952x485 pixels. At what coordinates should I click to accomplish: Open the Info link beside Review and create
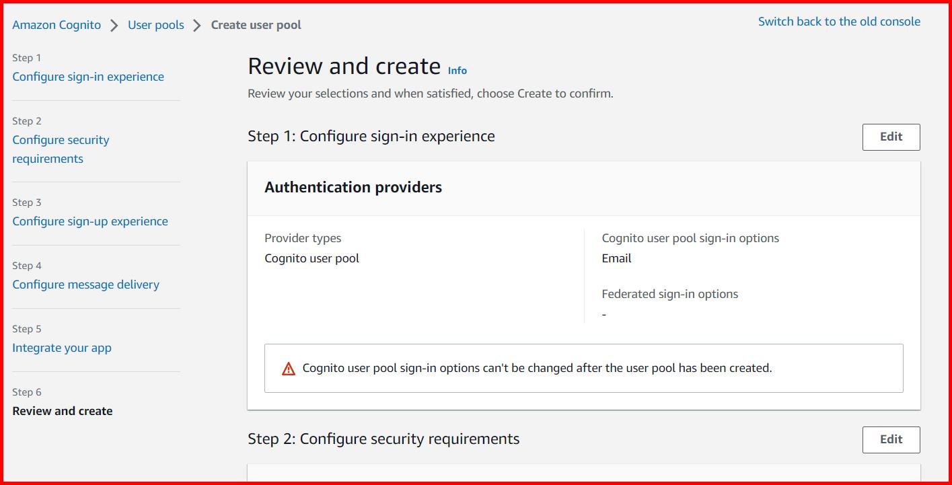point(457,70)
